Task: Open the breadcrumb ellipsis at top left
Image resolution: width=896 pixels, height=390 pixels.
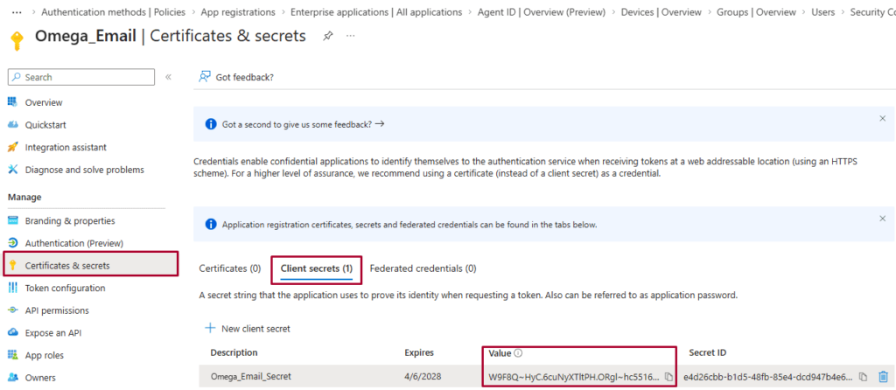Action: 17,12
